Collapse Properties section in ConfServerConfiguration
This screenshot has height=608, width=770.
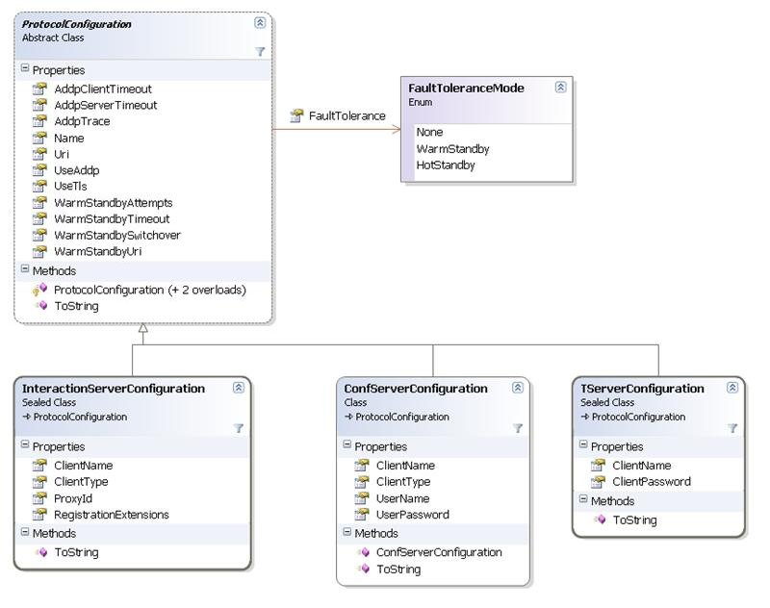(x=346, y=444)
